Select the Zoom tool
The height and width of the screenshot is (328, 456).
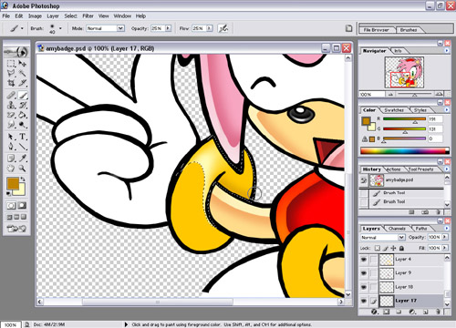pos(22,169)
